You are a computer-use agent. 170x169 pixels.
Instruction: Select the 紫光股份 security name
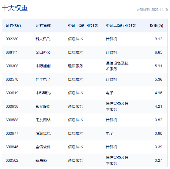coord(43,106)
